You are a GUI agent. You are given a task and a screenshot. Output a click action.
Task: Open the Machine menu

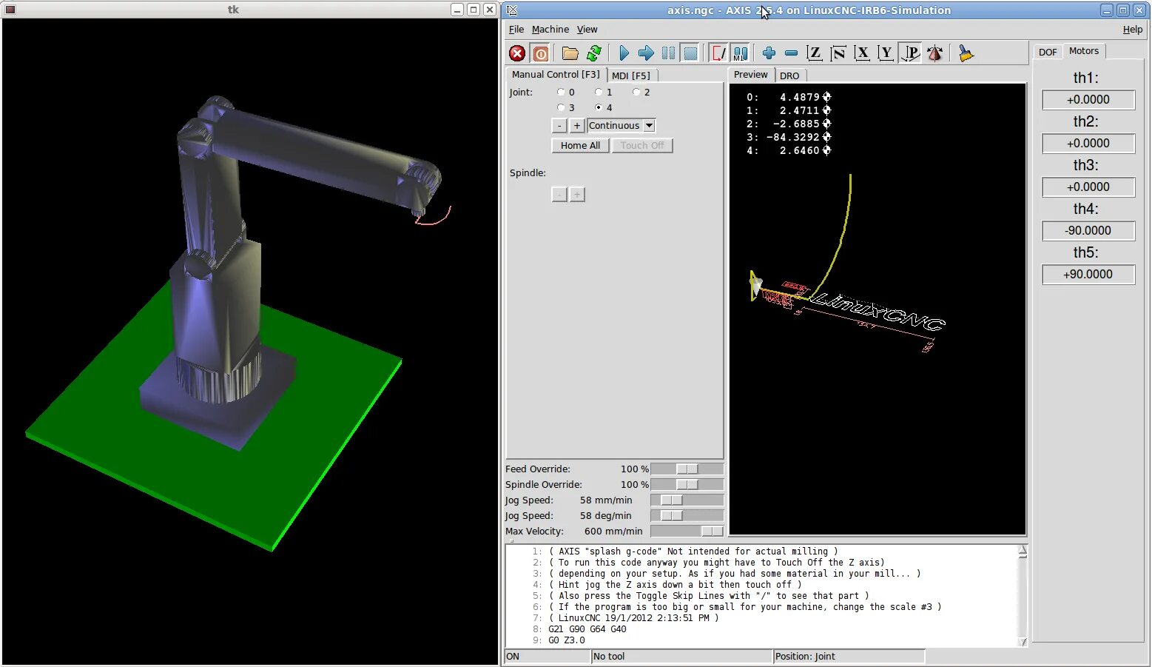tap(550, 30)
